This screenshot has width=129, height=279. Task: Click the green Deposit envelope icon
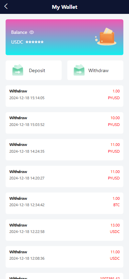click(18, 70)
